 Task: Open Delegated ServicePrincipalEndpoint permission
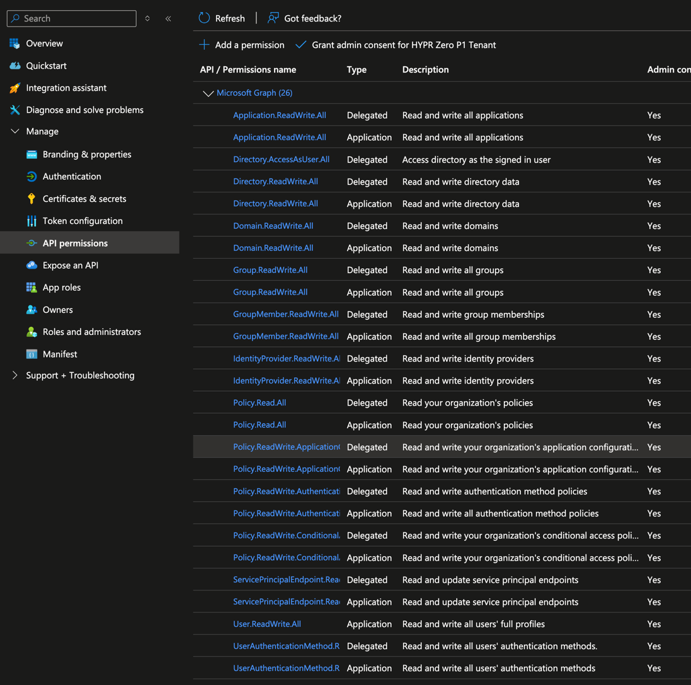pyautogui.click(x=287, y=580)
